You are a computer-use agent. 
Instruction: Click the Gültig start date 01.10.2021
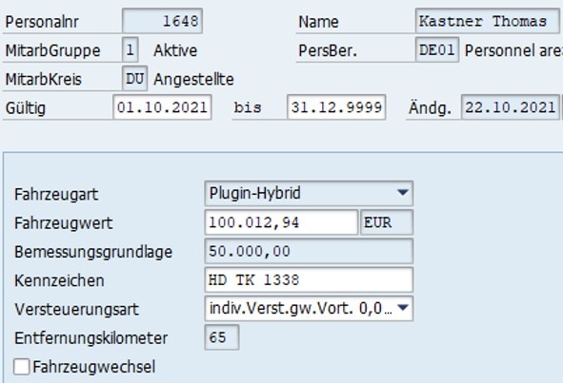coord(162,107)
